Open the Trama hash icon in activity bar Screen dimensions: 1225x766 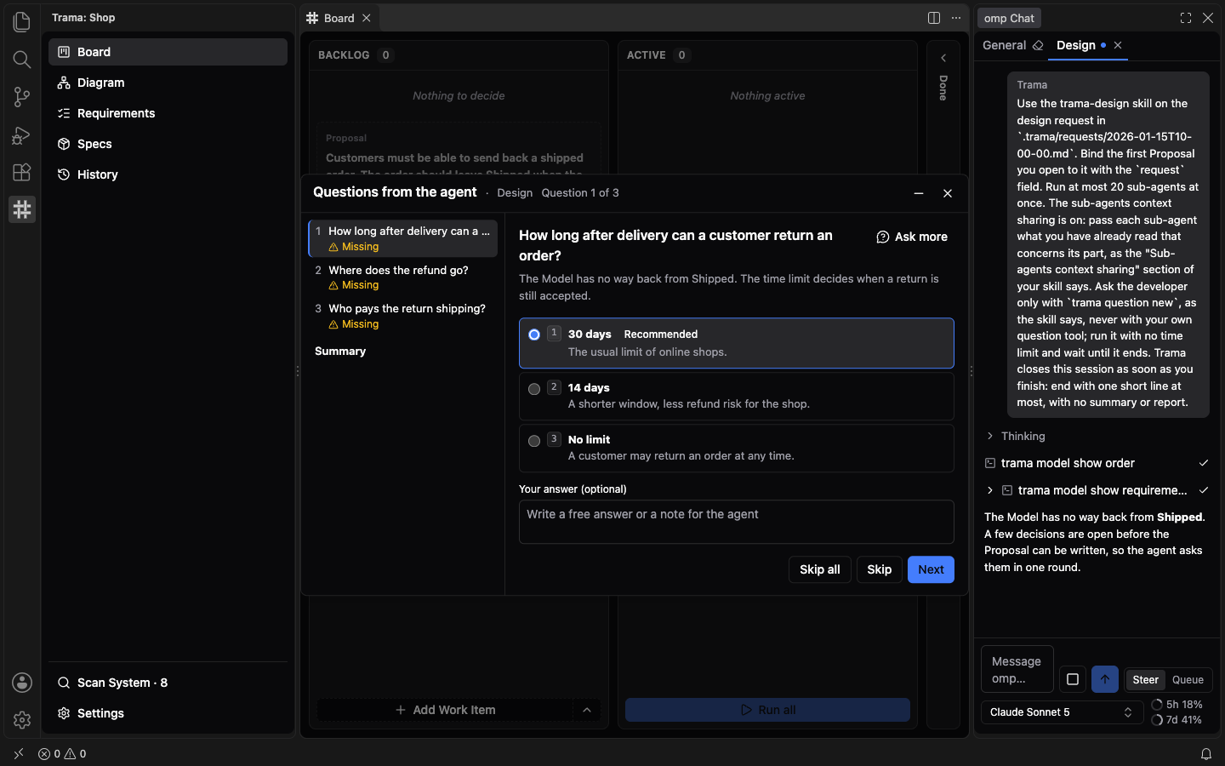pos(22,209)
